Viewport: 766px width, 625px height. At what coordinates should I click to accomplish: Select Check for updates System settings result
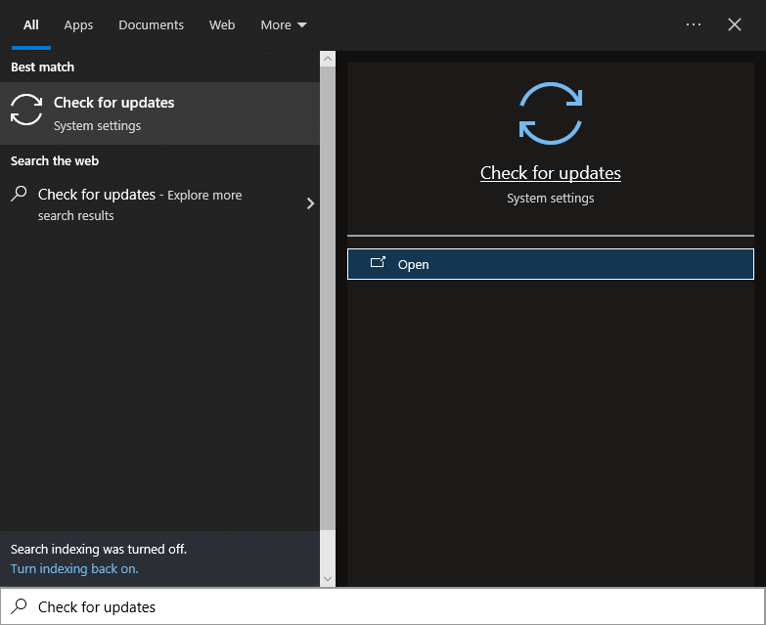pos(159,113)
